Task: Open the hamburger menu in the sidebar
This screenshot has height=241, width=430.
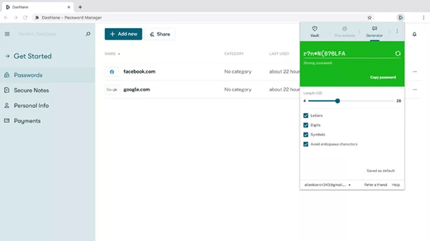Action: (7, 34)
